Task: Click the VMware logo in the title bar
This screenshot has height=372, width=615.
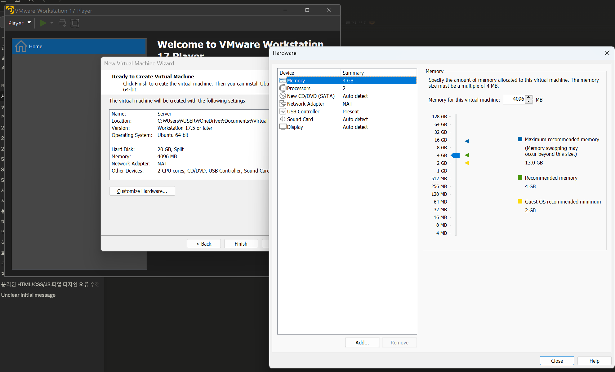Action: 10,10
